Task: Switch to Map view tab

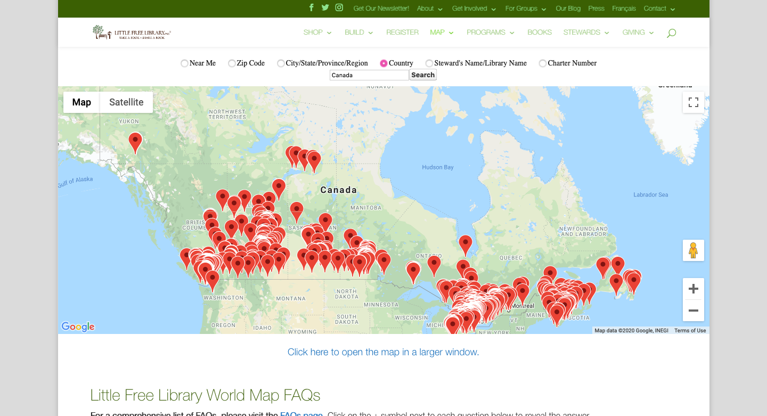Action: coord(81,102)
